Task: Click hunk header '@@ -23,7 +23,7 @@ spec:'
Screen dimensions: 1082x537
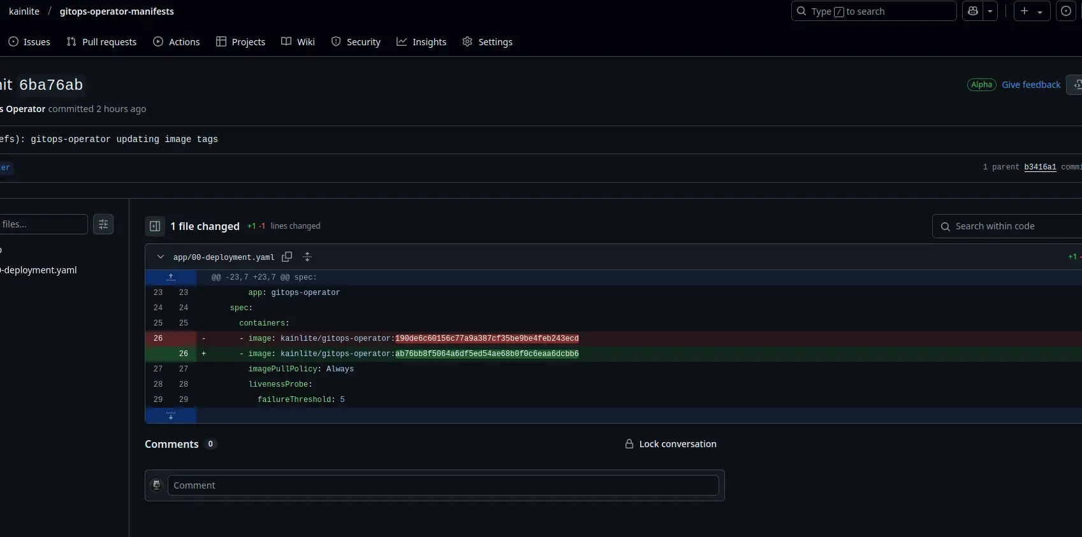Action: coord(264,277)
